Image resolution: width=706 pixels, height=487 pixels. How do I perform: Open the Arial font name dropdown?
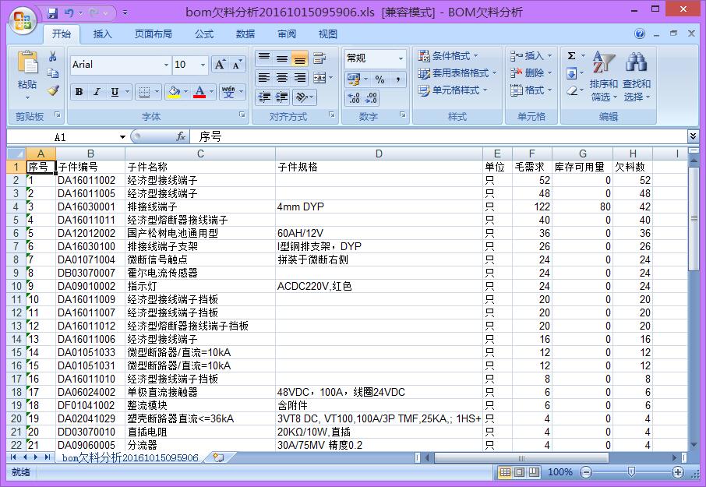[x=167, y=65]
